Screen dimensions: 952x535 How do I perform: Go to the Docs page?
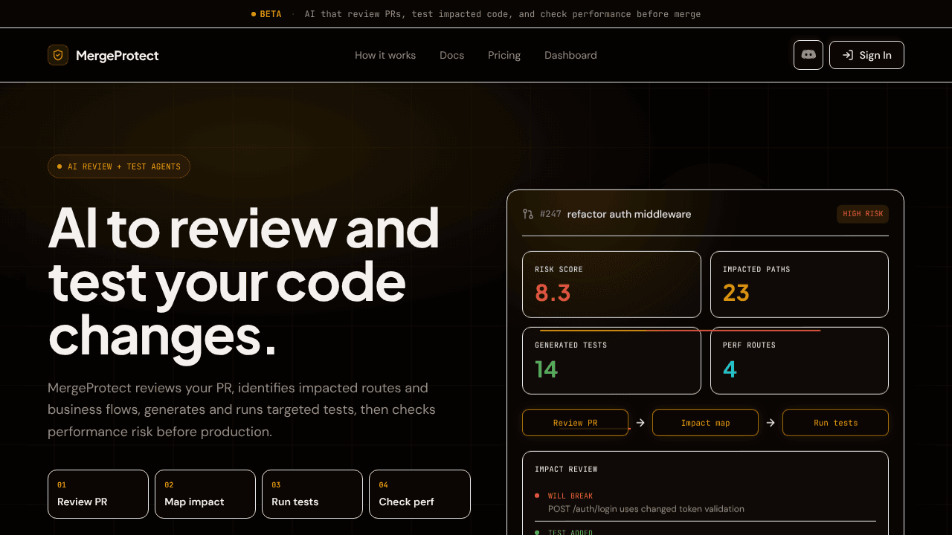pyautogui.click(x=451, y=55)
